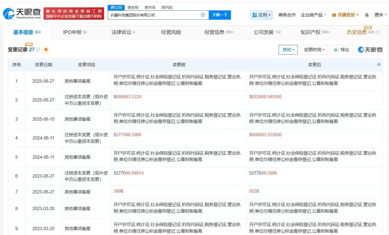Screen dimensions: 389x235
Task: Select the after value 5690883.522600
Action: (x=265, y=135)
